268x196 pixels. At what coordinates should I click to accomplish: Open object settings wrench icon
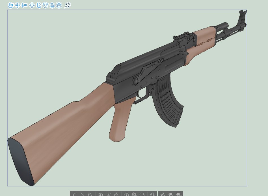tap(90, 194)
